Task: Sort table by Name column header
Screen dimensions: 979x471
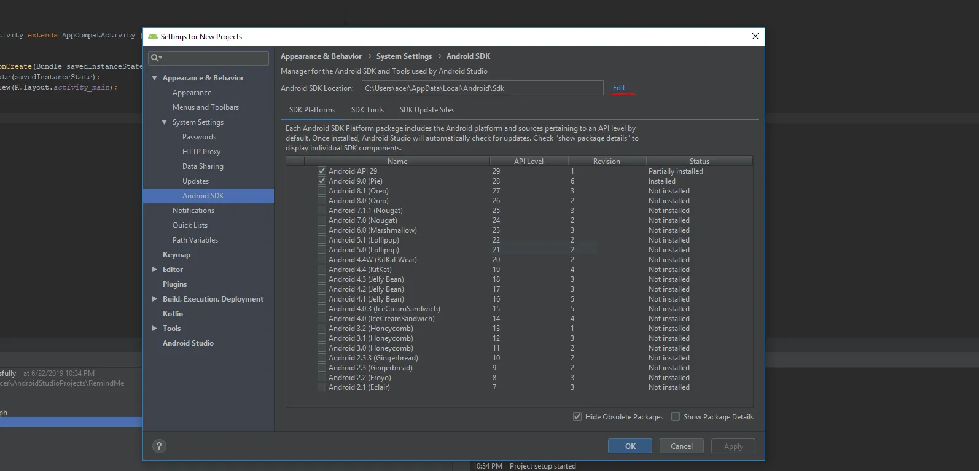Action: 397,162
